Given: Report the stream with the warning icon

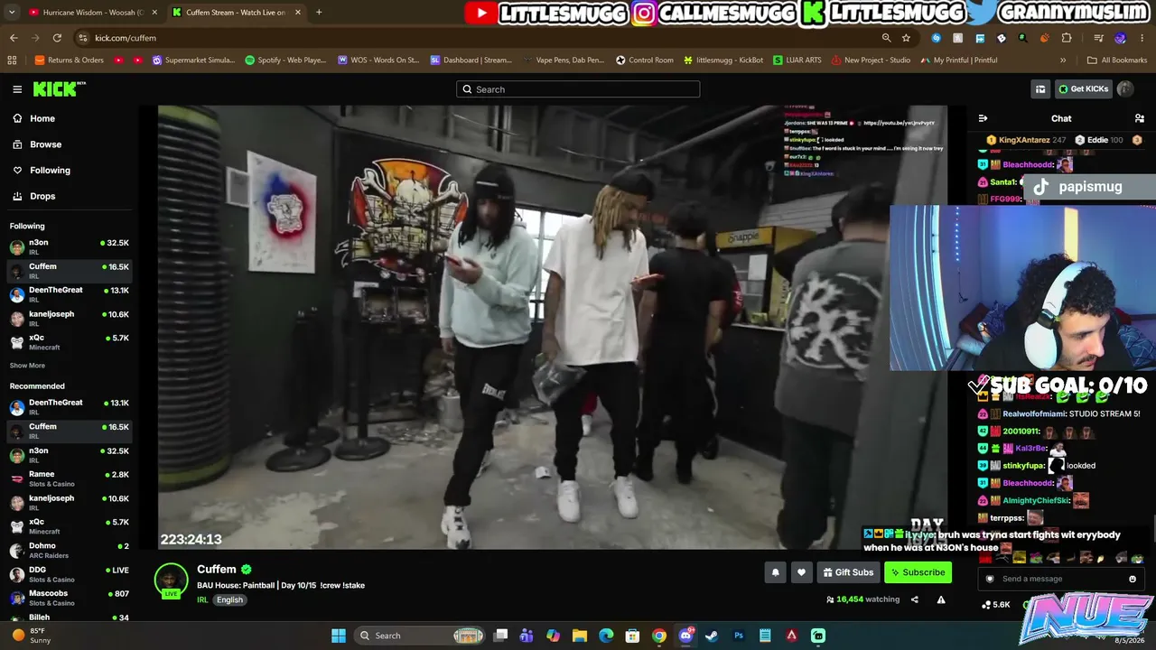Looking at the screenshot, I should [941, 599].
